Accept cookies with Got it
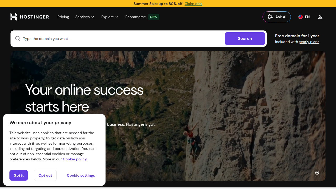The width and height of the screenshot is (336, 189). point(19,175)
